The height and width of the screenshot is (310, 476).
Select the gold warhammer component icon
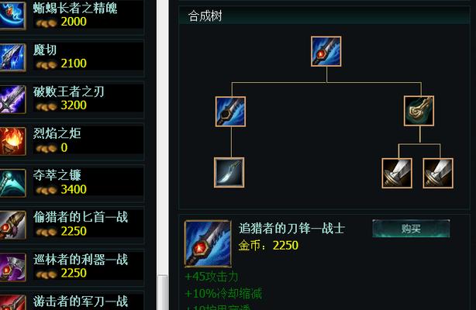(419, 111)
